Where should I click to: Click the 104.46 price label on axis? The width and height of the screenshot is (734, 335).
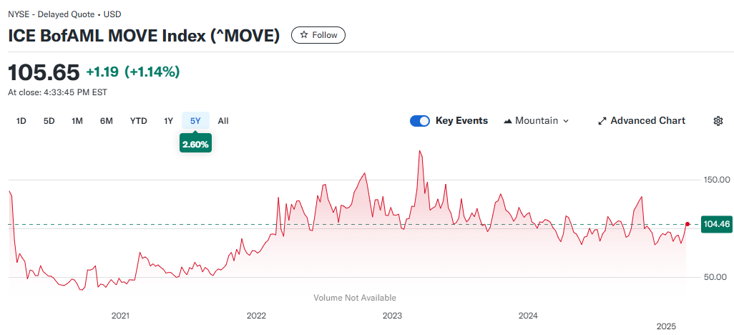[716, 225]
